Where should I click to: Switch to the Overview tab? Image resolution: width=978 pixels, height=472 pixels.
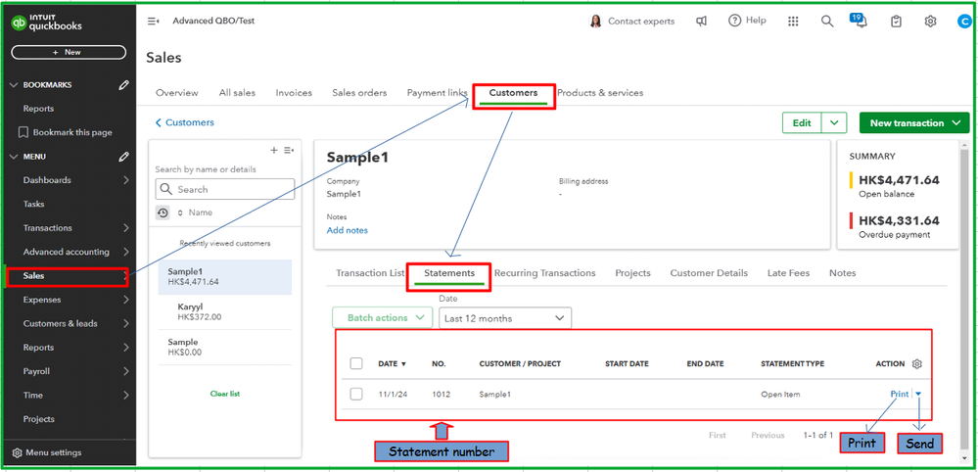177,93
